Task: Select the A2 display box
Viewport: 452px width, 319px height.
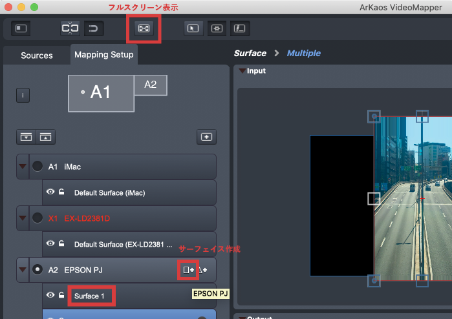Action: [x=151, y=85]
